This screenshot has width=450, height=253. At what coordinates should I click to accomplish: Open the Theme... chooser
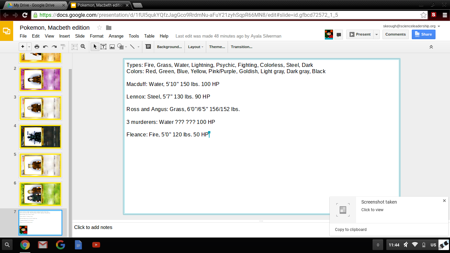tap(217, 47)
